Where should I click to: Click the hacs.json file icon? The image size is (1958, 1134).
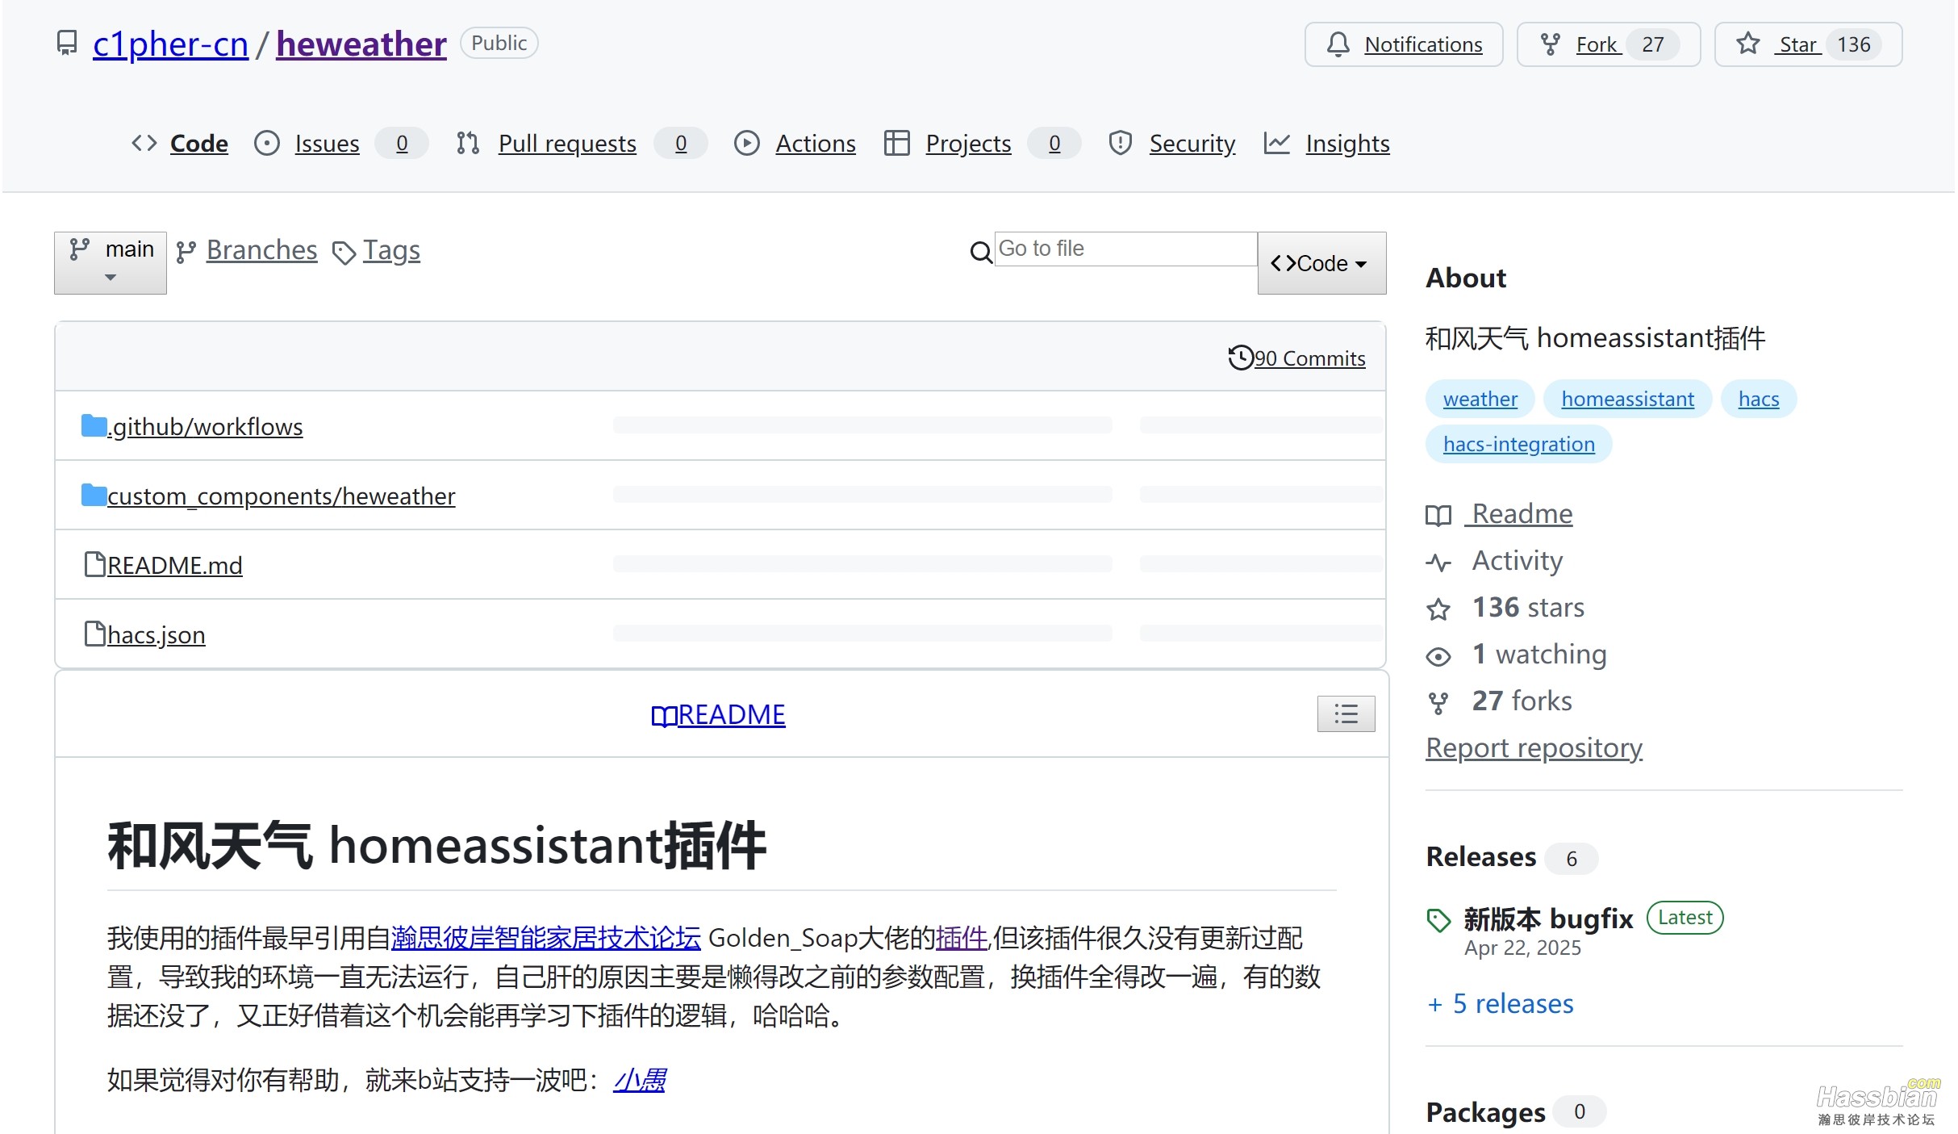(x=95, y=634)
